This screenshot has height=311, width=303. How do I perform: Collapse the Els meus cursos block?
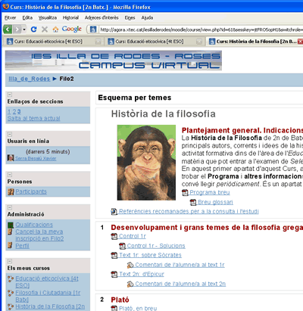point(10,261)
